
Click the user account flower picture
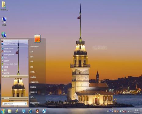click(x=37, y=38)
